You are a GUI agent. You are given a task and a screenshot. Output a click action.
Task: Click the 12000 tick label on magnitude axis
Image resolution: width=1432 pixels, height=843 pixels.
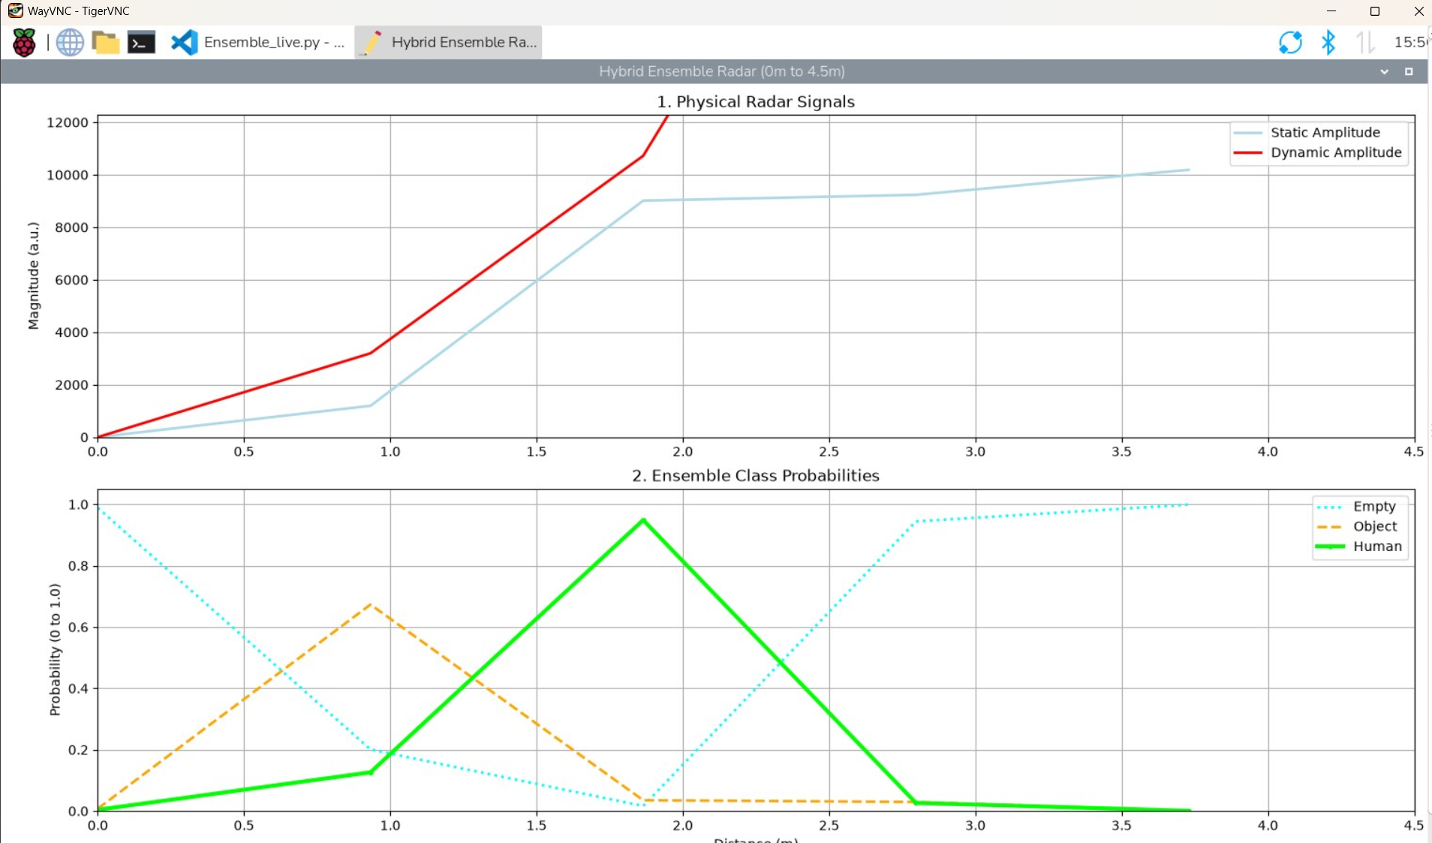pyautogui.click(x=68, y=122)
